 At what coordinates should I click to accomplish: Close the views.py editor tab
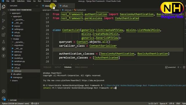click(56, 6)
